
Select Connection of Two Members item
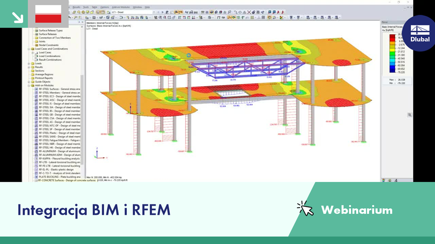pyautogui.click(x=55, y=38)
